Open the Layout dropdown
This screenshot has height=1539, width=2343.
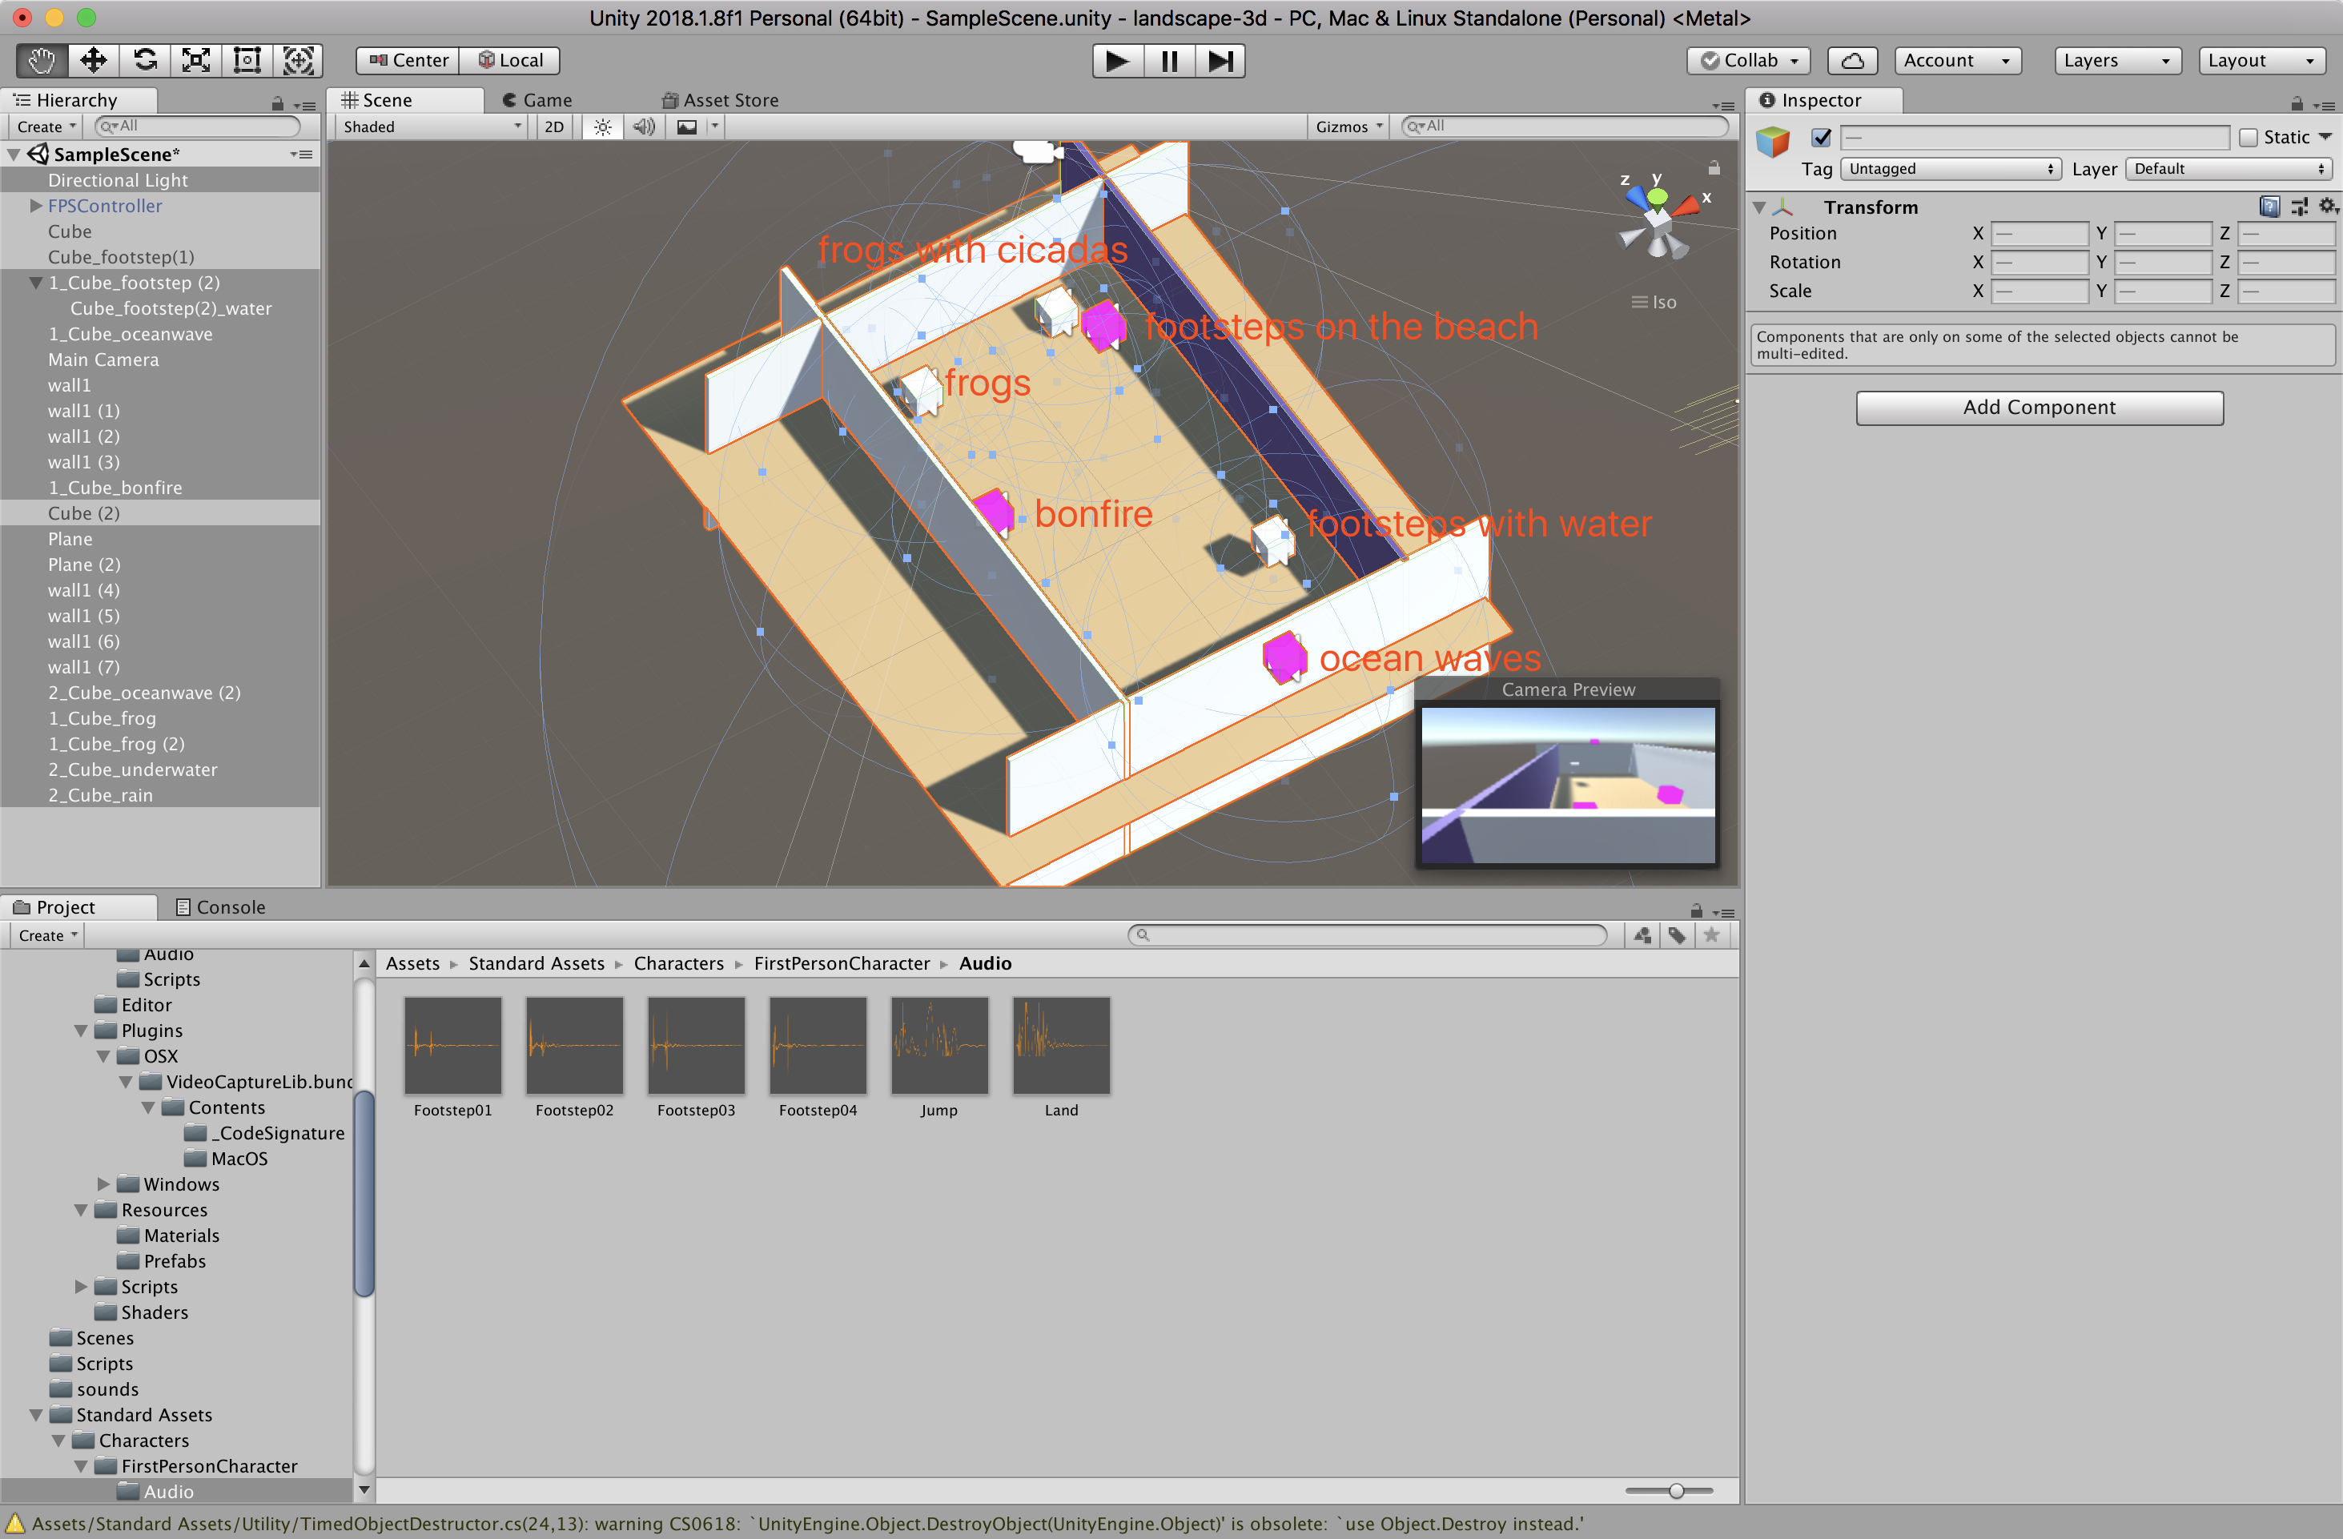click(2261, 61)
